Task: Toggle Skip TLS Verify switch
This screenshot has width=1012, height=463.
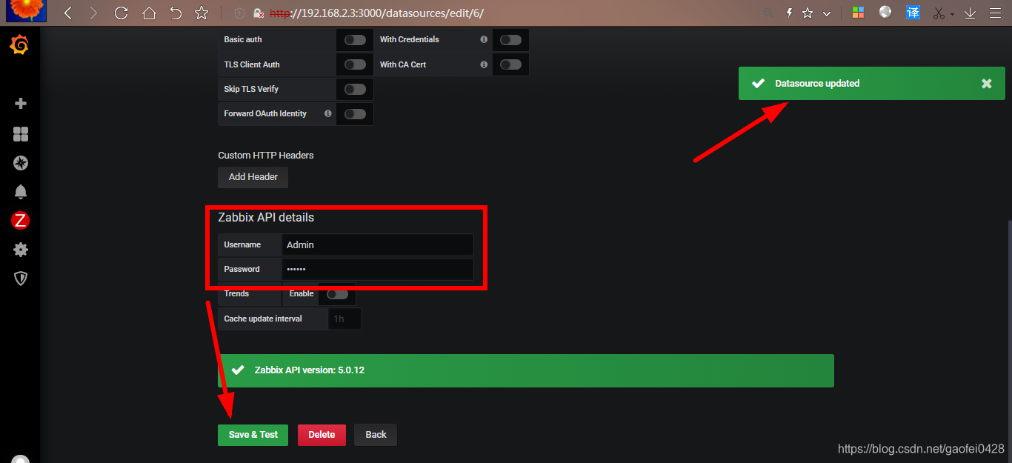Action: click(355, 89)
